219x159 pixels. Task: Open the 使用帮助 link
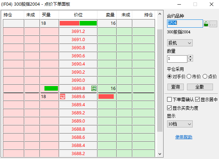(184, 137)
